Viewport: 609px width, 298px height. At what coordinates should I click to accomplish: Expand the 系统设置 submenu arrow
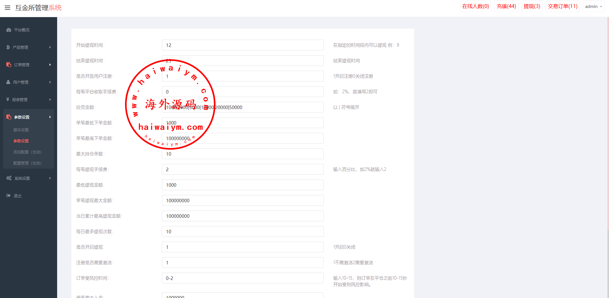point(50,178)
